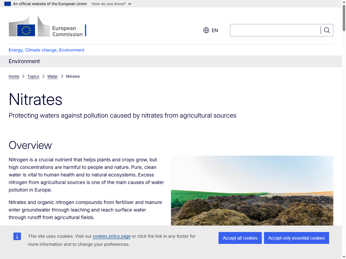The height and width of the screenshot is (259, 346).
Task: Select the EN language label
Action: click(215, 30)
